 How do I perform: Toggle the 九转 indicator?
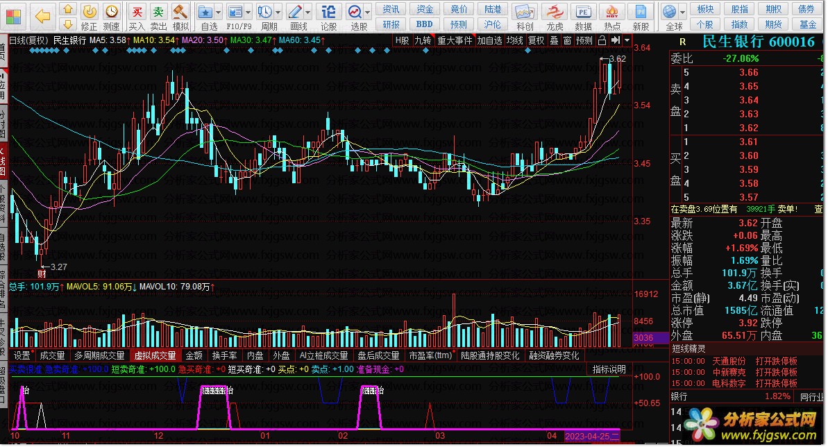pos(423,40)
